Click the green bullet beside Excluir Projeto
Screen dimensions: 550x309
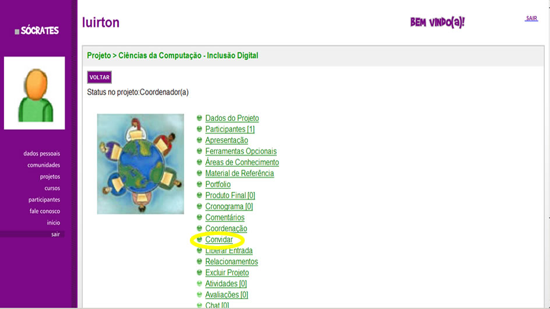pyautogui.click(x=199, y=273)
